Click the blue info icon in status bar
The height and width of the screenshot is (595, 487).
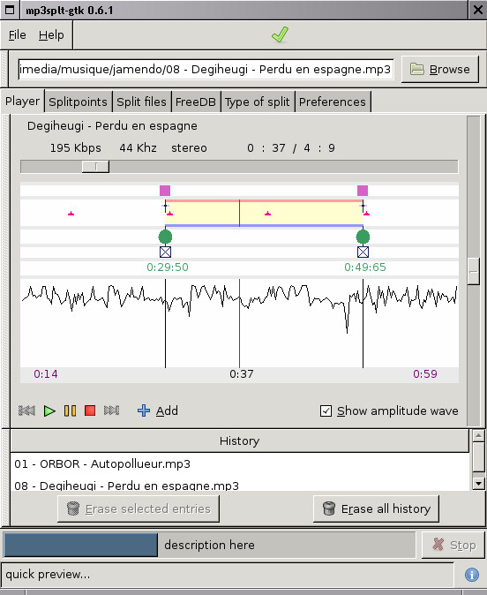coord(472,575)
